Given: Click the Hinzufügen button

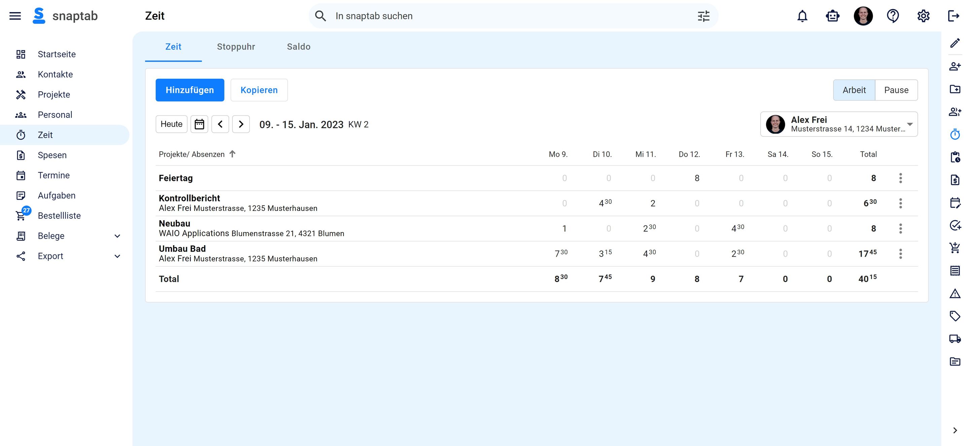Looking at the screenshot, I should tap(189, 90).
